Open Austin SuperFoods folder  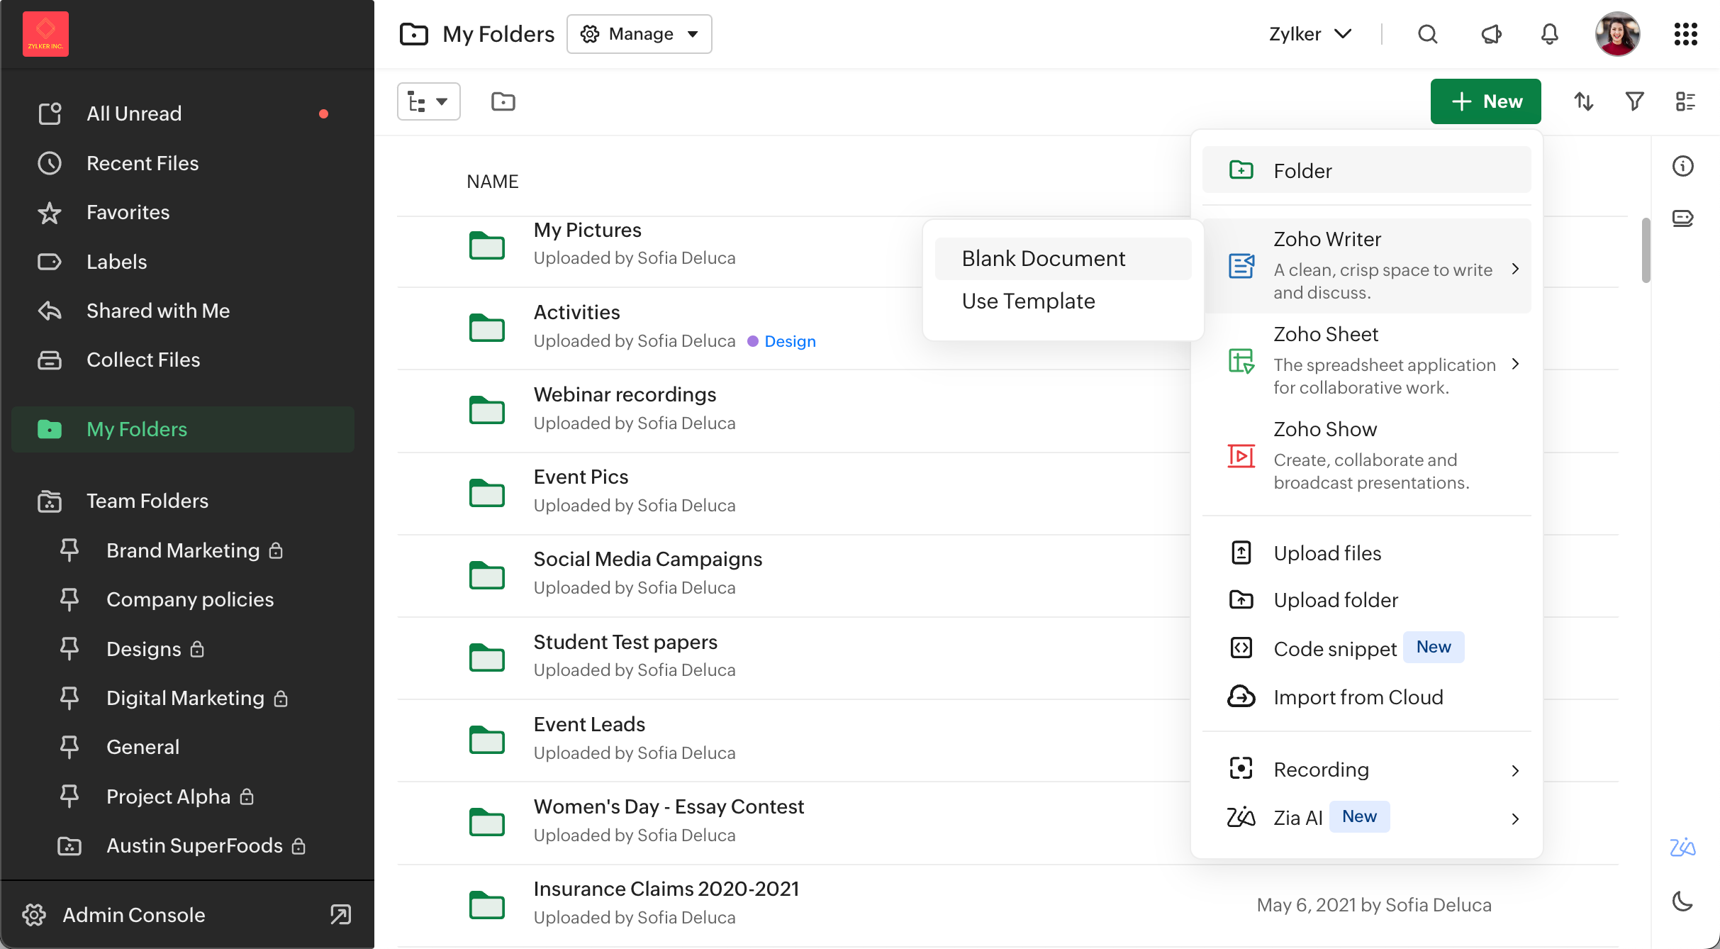pos(183,845)
